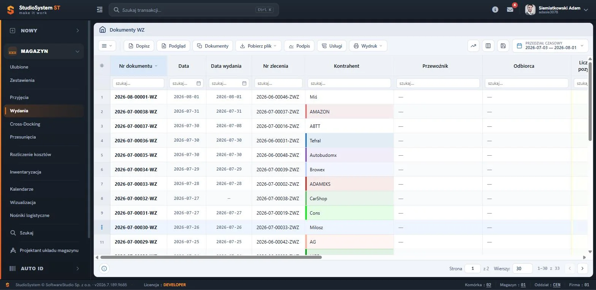Click the Odbiorca filter field
This screenshot has width=596, height=290.
[526, 83]
